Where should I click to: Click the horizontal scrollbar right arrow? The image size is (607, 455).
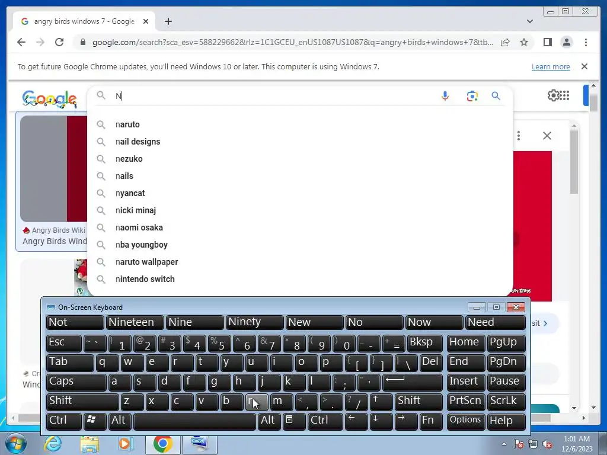[584, 418]
